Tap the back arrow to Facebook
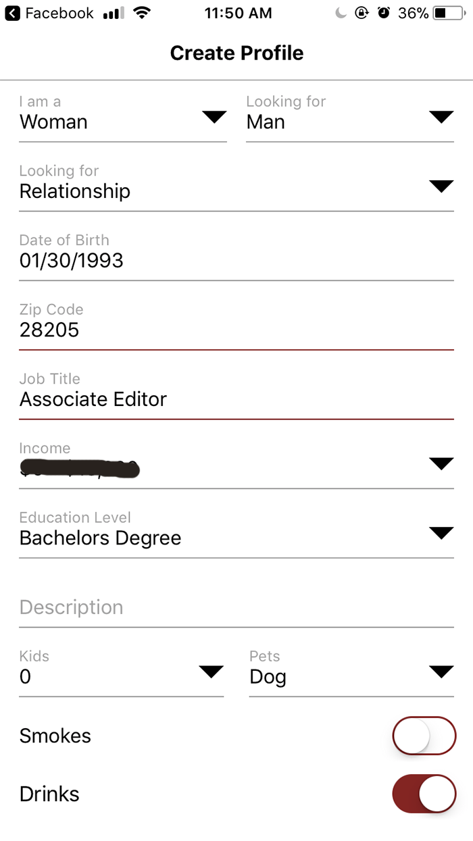This screenshot has height=841, width=473. point(12,14)
